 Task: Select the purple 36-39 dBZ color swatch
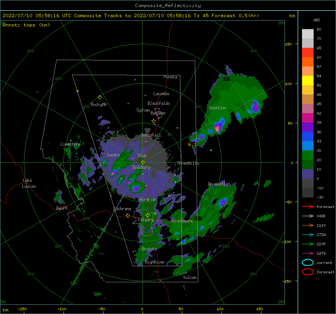pyautogui.click(x=308, y=127)
